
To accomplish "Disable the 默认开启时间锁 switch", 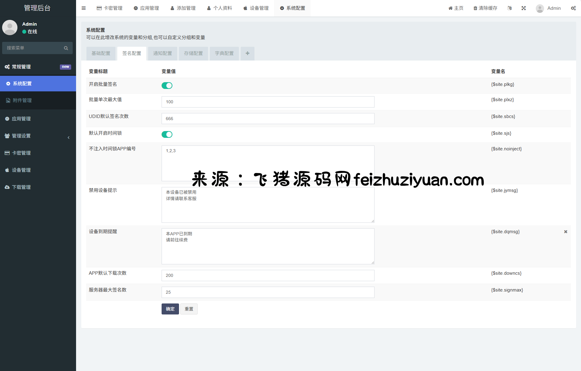I will pos(167,134).
